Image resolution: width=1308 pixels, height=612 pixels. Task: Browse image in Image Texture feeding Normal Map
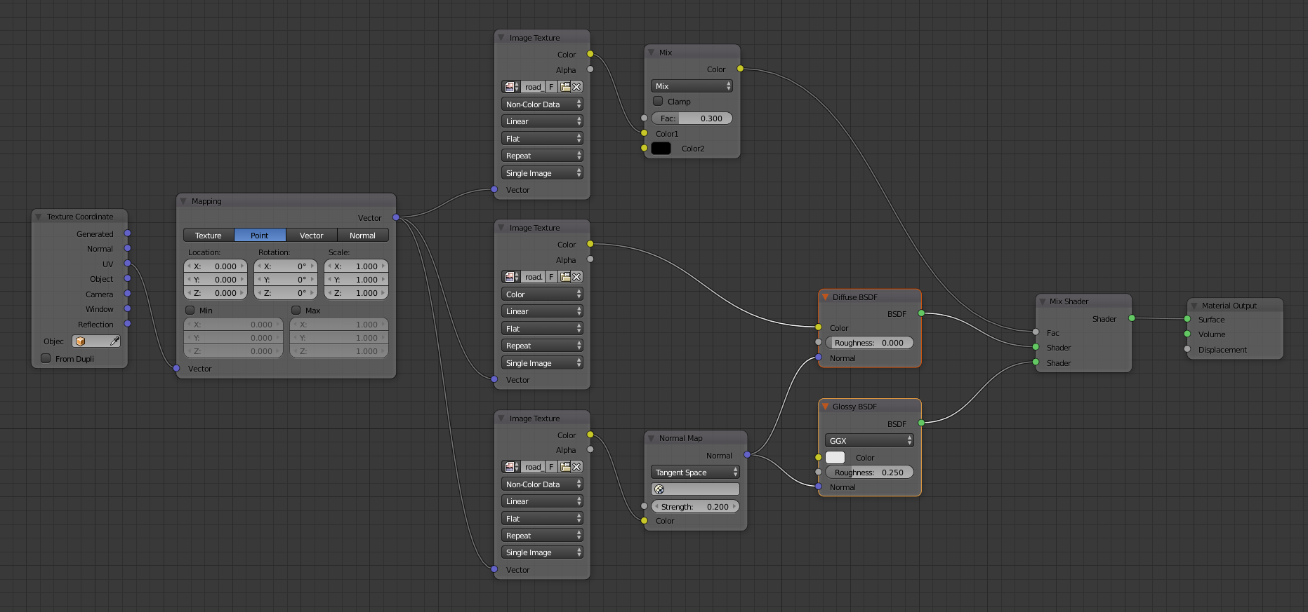[x=511, y=467]
